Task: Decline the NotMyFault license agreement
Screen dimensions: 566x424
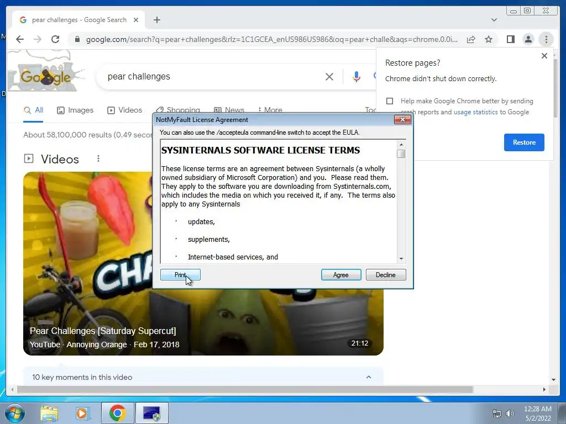Action: click(x=385, y=275)
